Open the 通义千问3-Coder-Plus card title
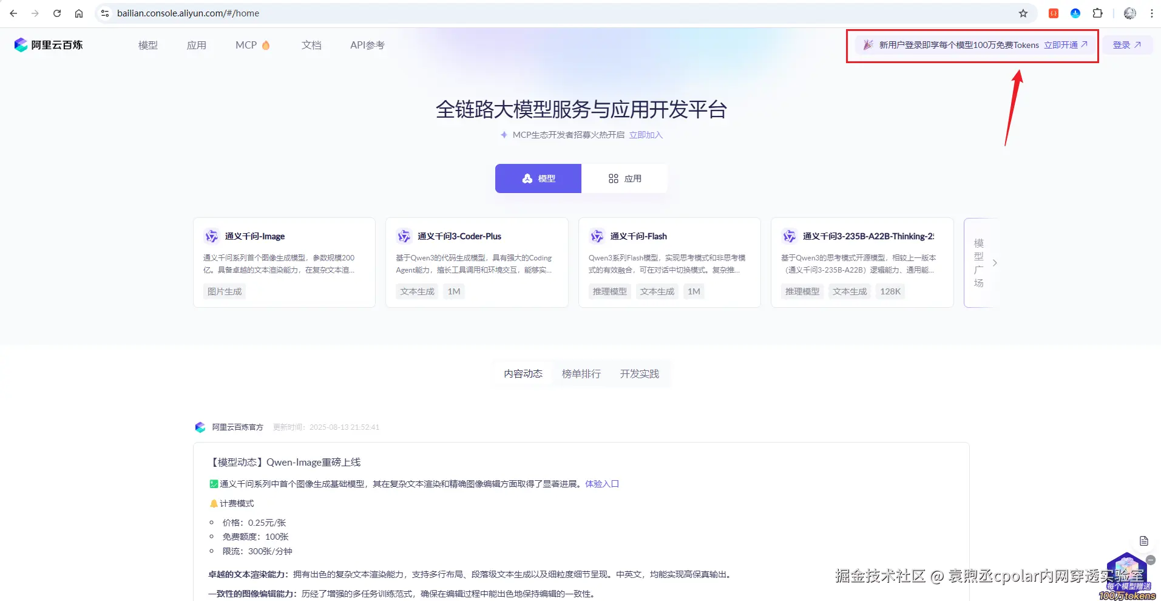Image resolution: width=1161 pixels, height=601 pixels. [x=459, y=236]
